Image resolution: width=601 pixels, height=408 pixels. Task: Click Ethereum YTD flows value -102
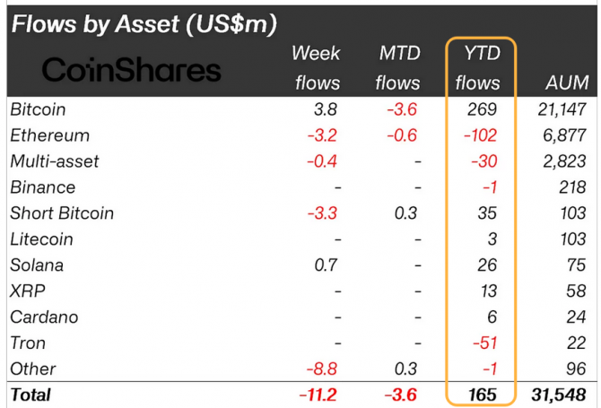click(480, 135)
